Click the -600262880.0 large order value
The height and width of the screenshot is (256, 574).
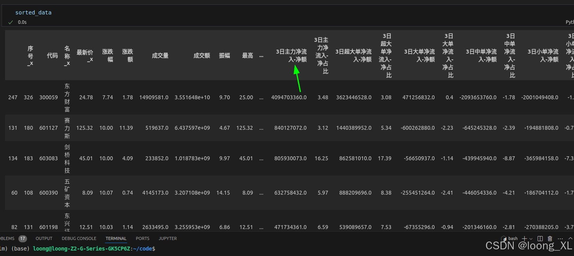[418, 128]
